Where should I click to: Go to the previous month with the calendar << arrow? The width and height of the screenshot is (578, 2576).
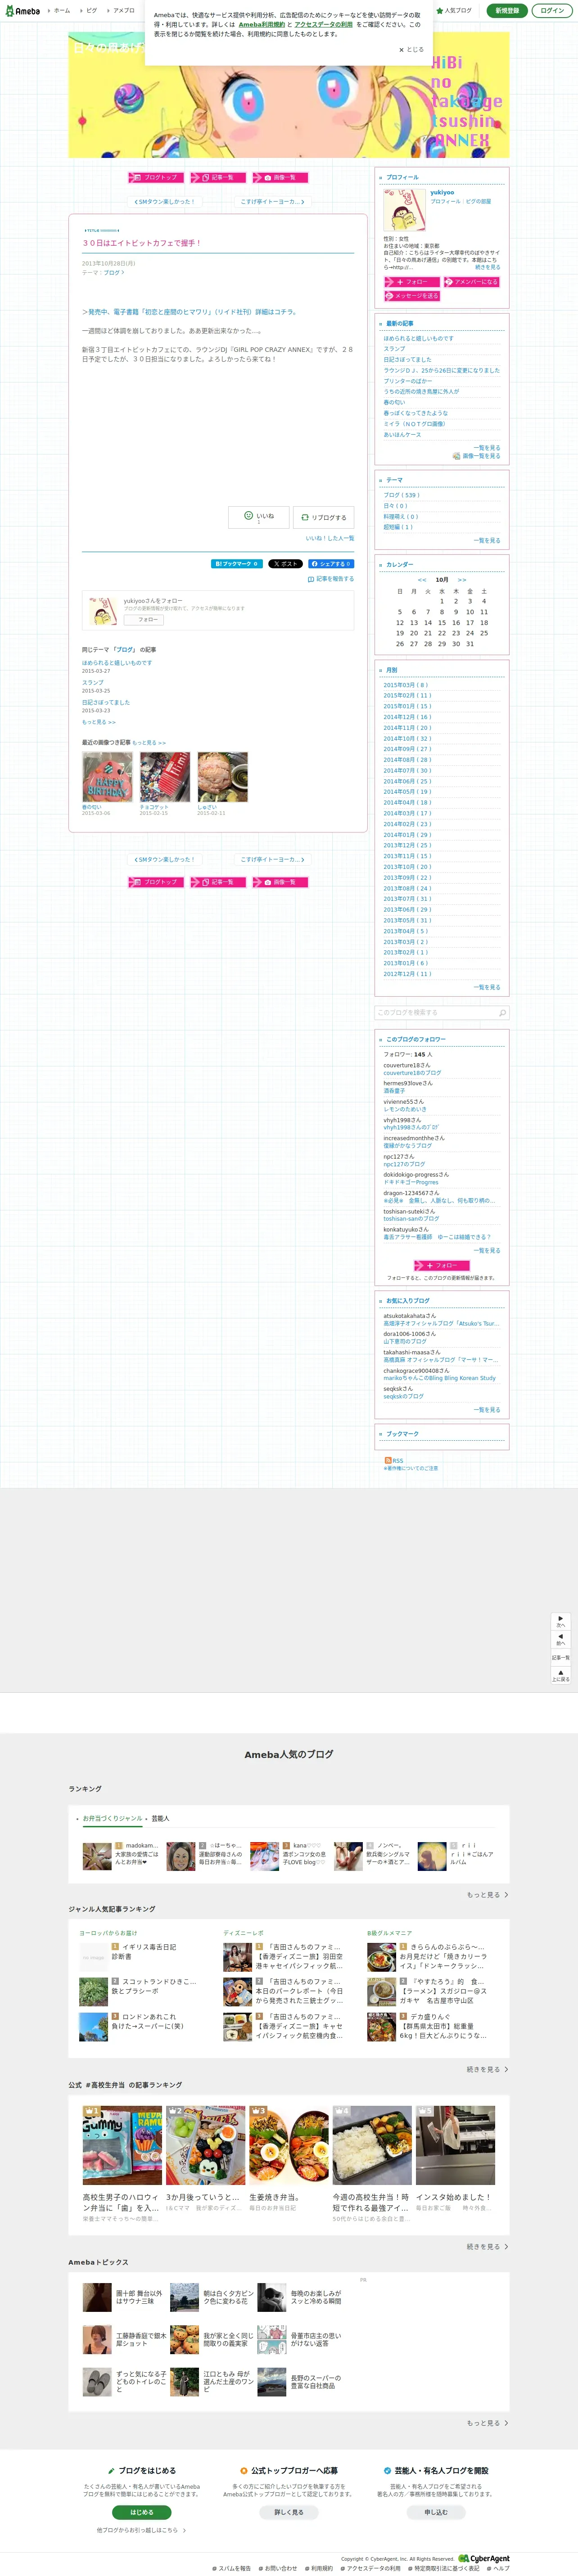(x=422, y=580)
